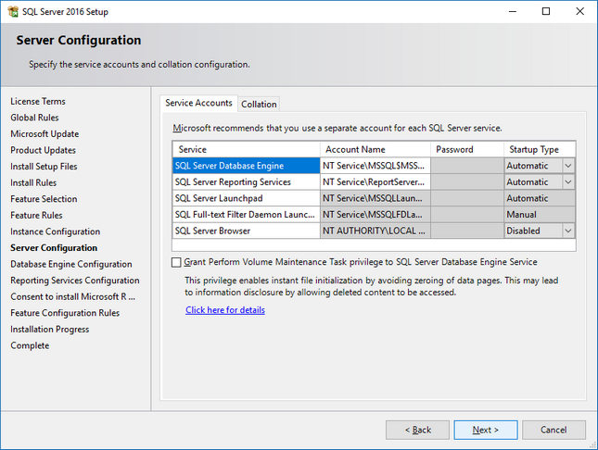
Task: Edit the Database Engine account name cell
Action: pos(375,166)
